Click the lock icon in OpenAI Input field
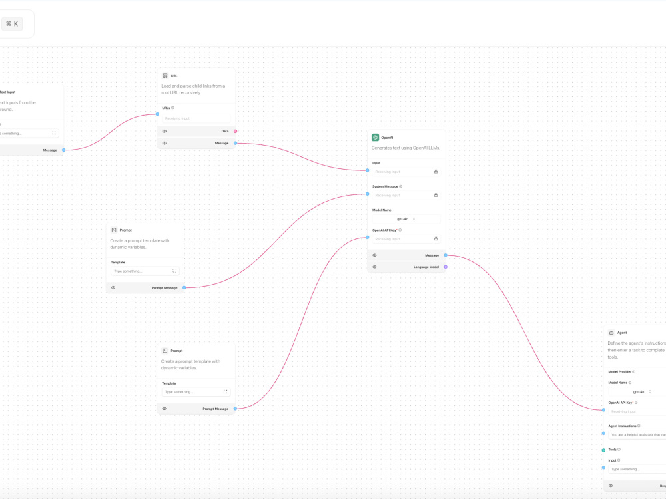The image size is (666, 499). [436, 172]
